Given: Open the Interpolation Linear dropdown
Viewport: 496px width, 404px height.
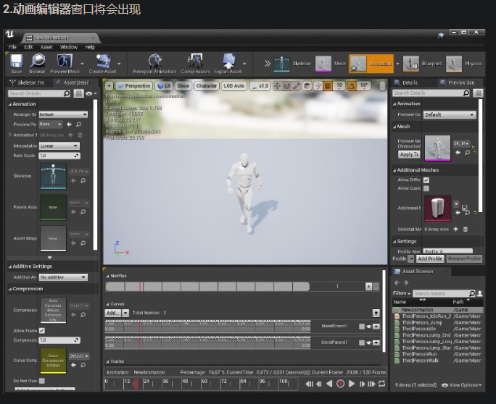Looking at the screenshot, I should pyautogui.click(x=59, y=146).
